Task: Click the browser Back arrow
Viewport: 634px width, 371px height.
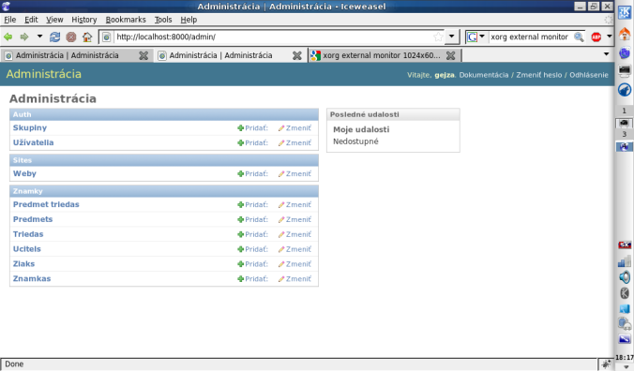Action: (x=8, y=37)
